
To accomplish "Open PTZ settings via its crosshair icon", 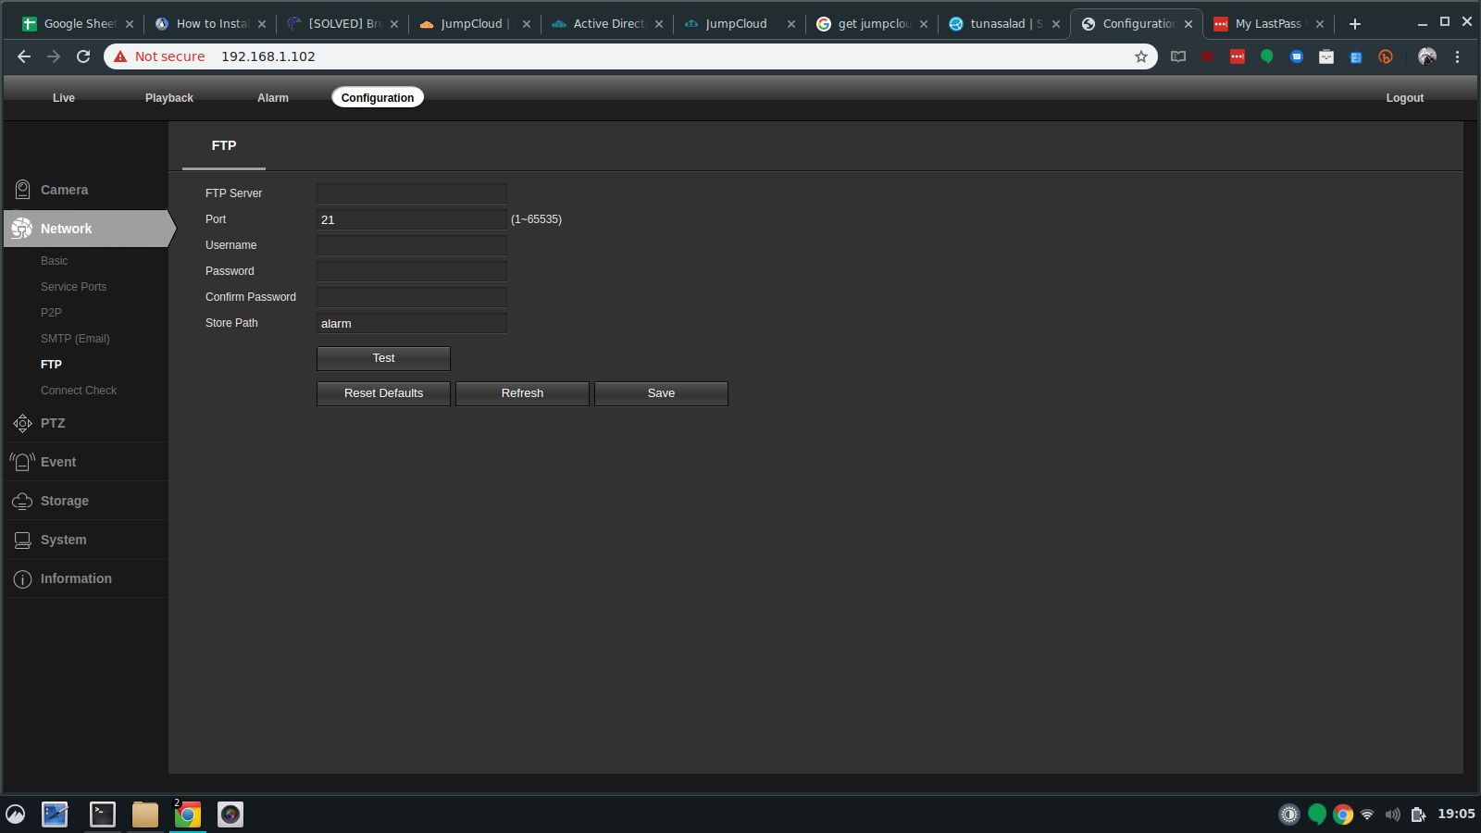I will coord(22,423).
